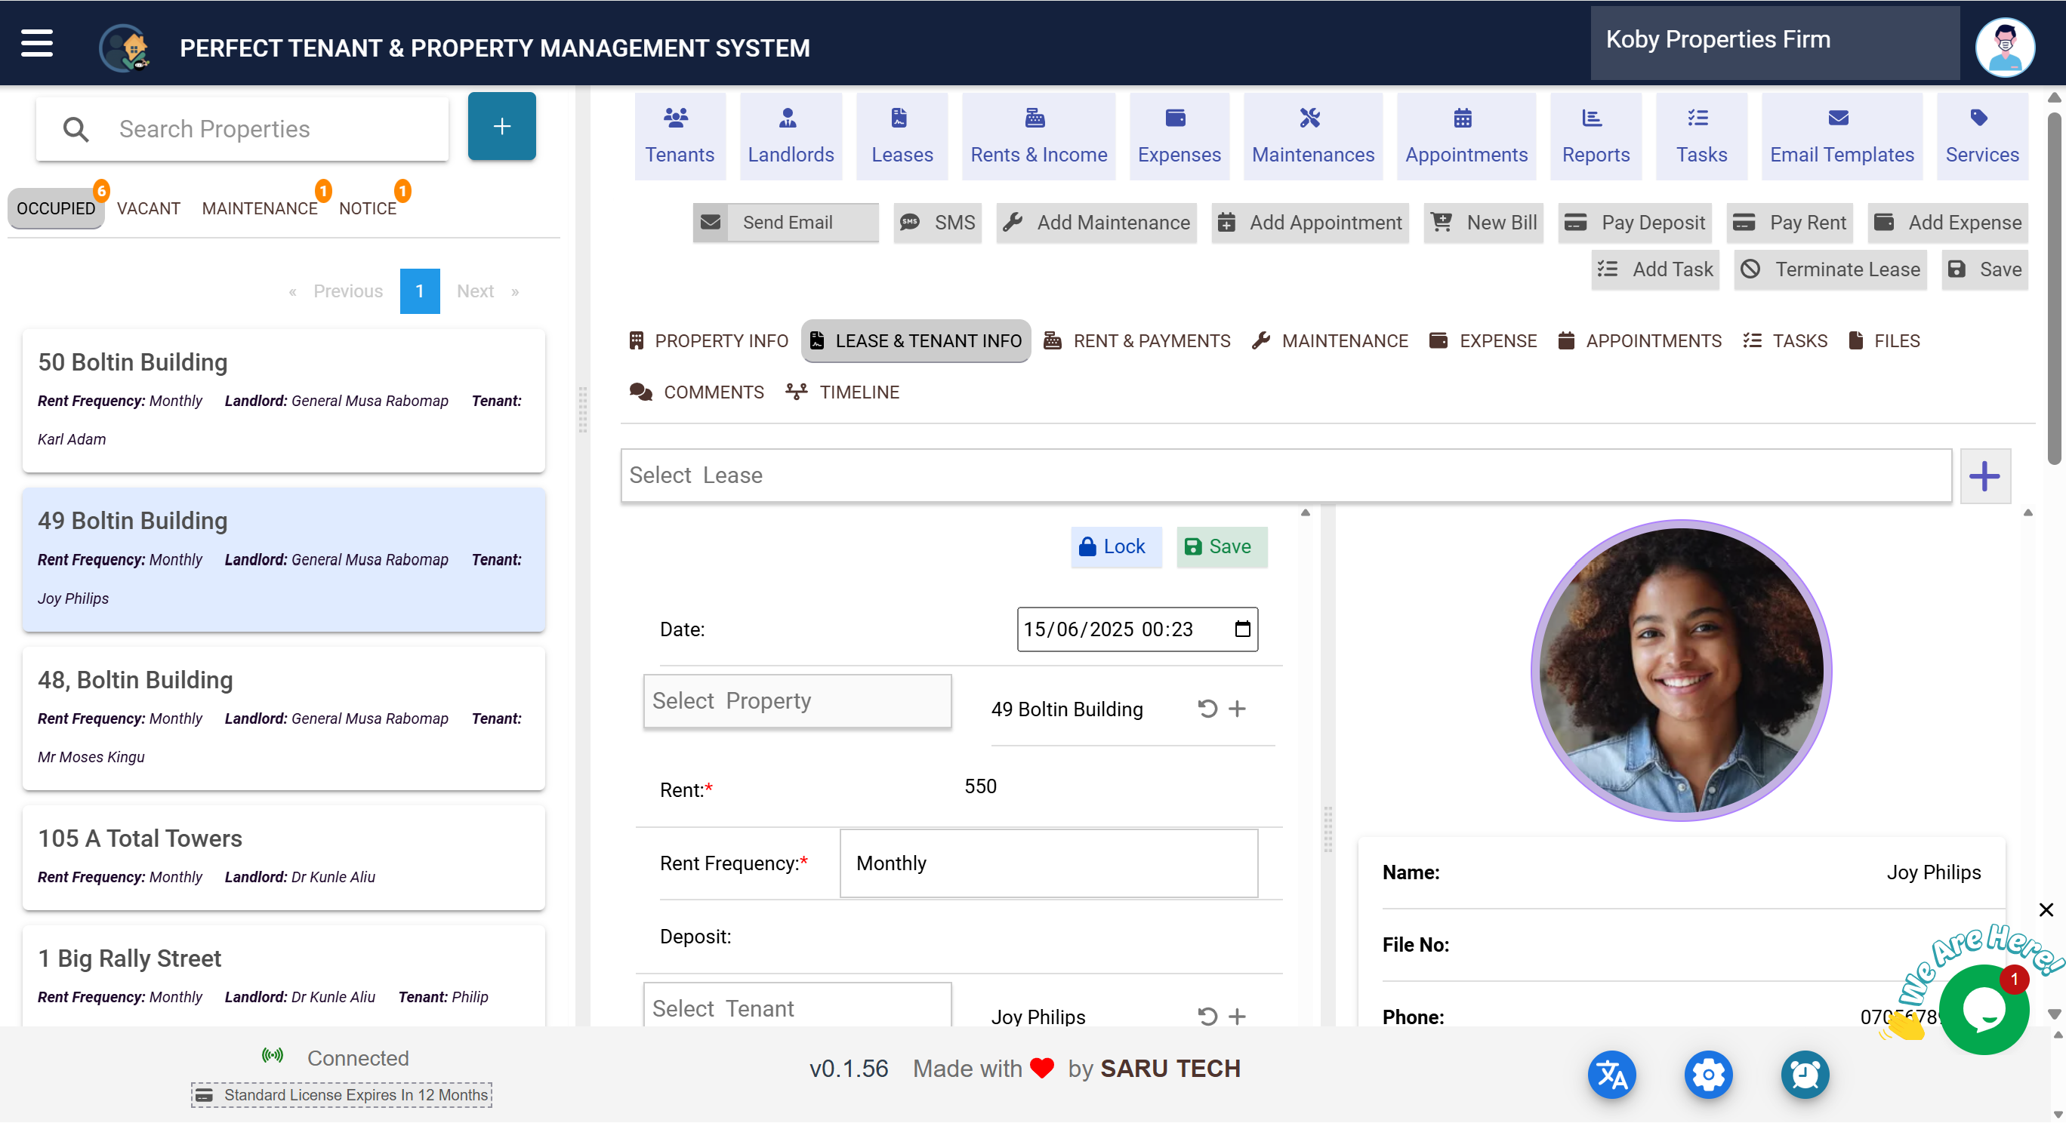Add new property plus beside 49 Boltin Building
Image resolution: width=2066 pixels, height=1123 pixels.
point(1237,708)
